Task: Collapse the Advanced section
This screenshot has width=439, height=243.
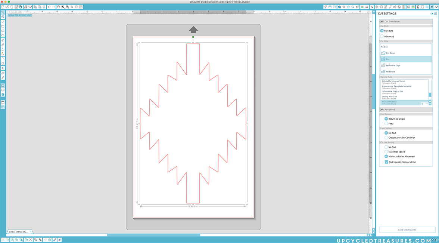Action: [382, 110]
